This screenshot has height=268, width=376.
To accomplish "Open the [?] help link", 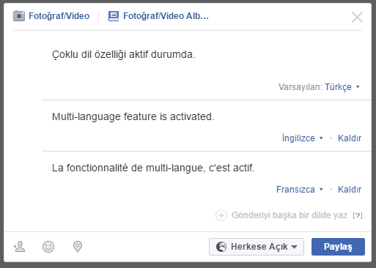I will click(x=358, y=215).
